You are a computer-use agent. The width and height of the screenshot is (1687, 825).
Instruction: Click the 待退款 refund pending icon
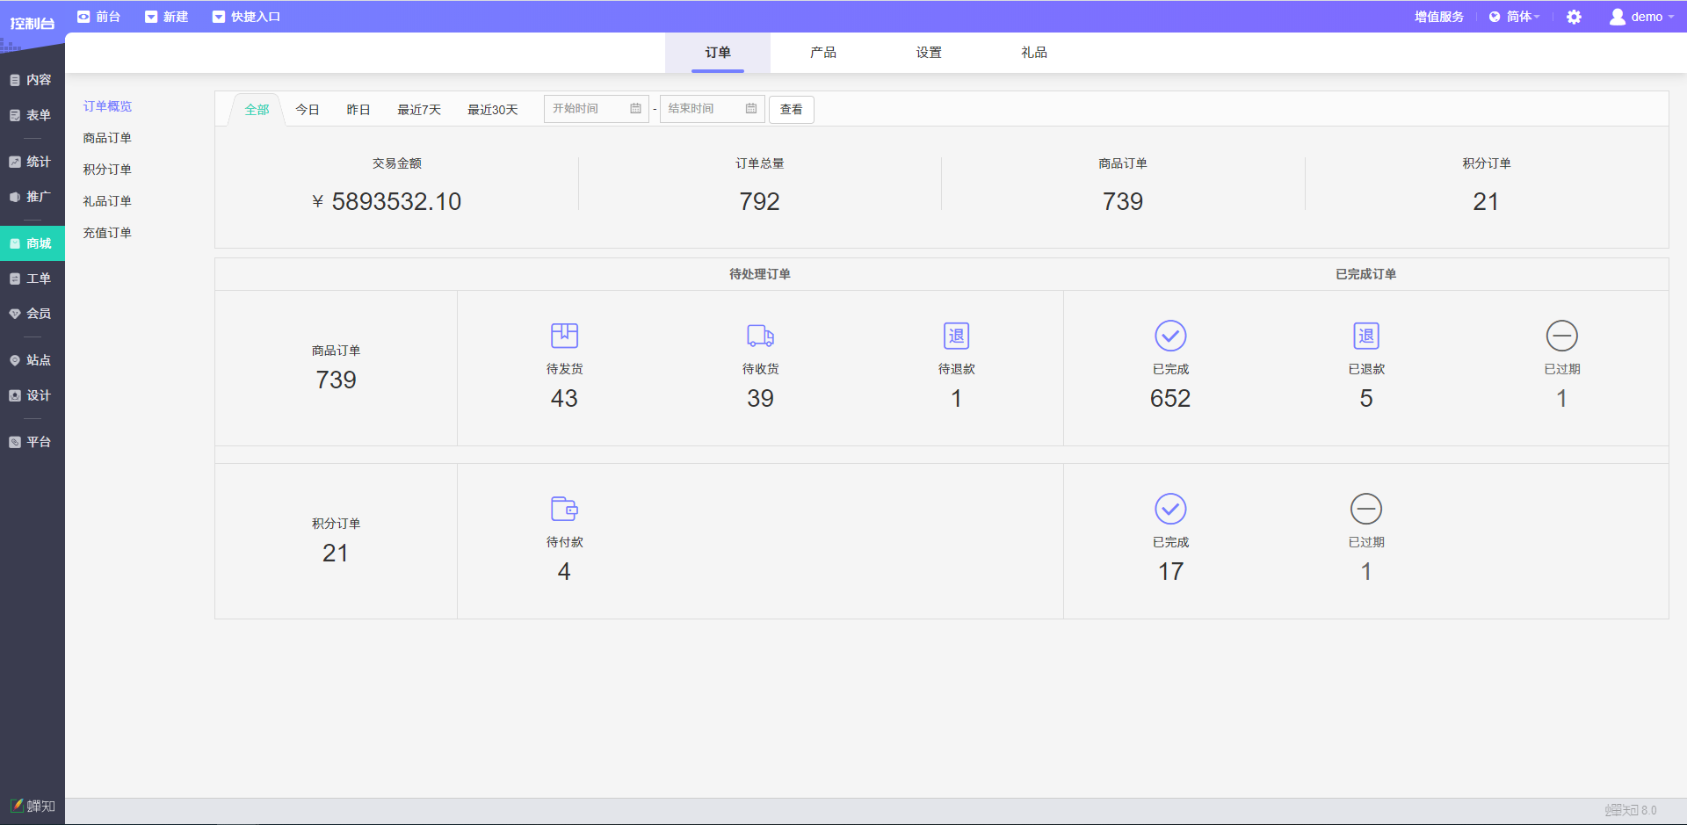tap(956, 336)
